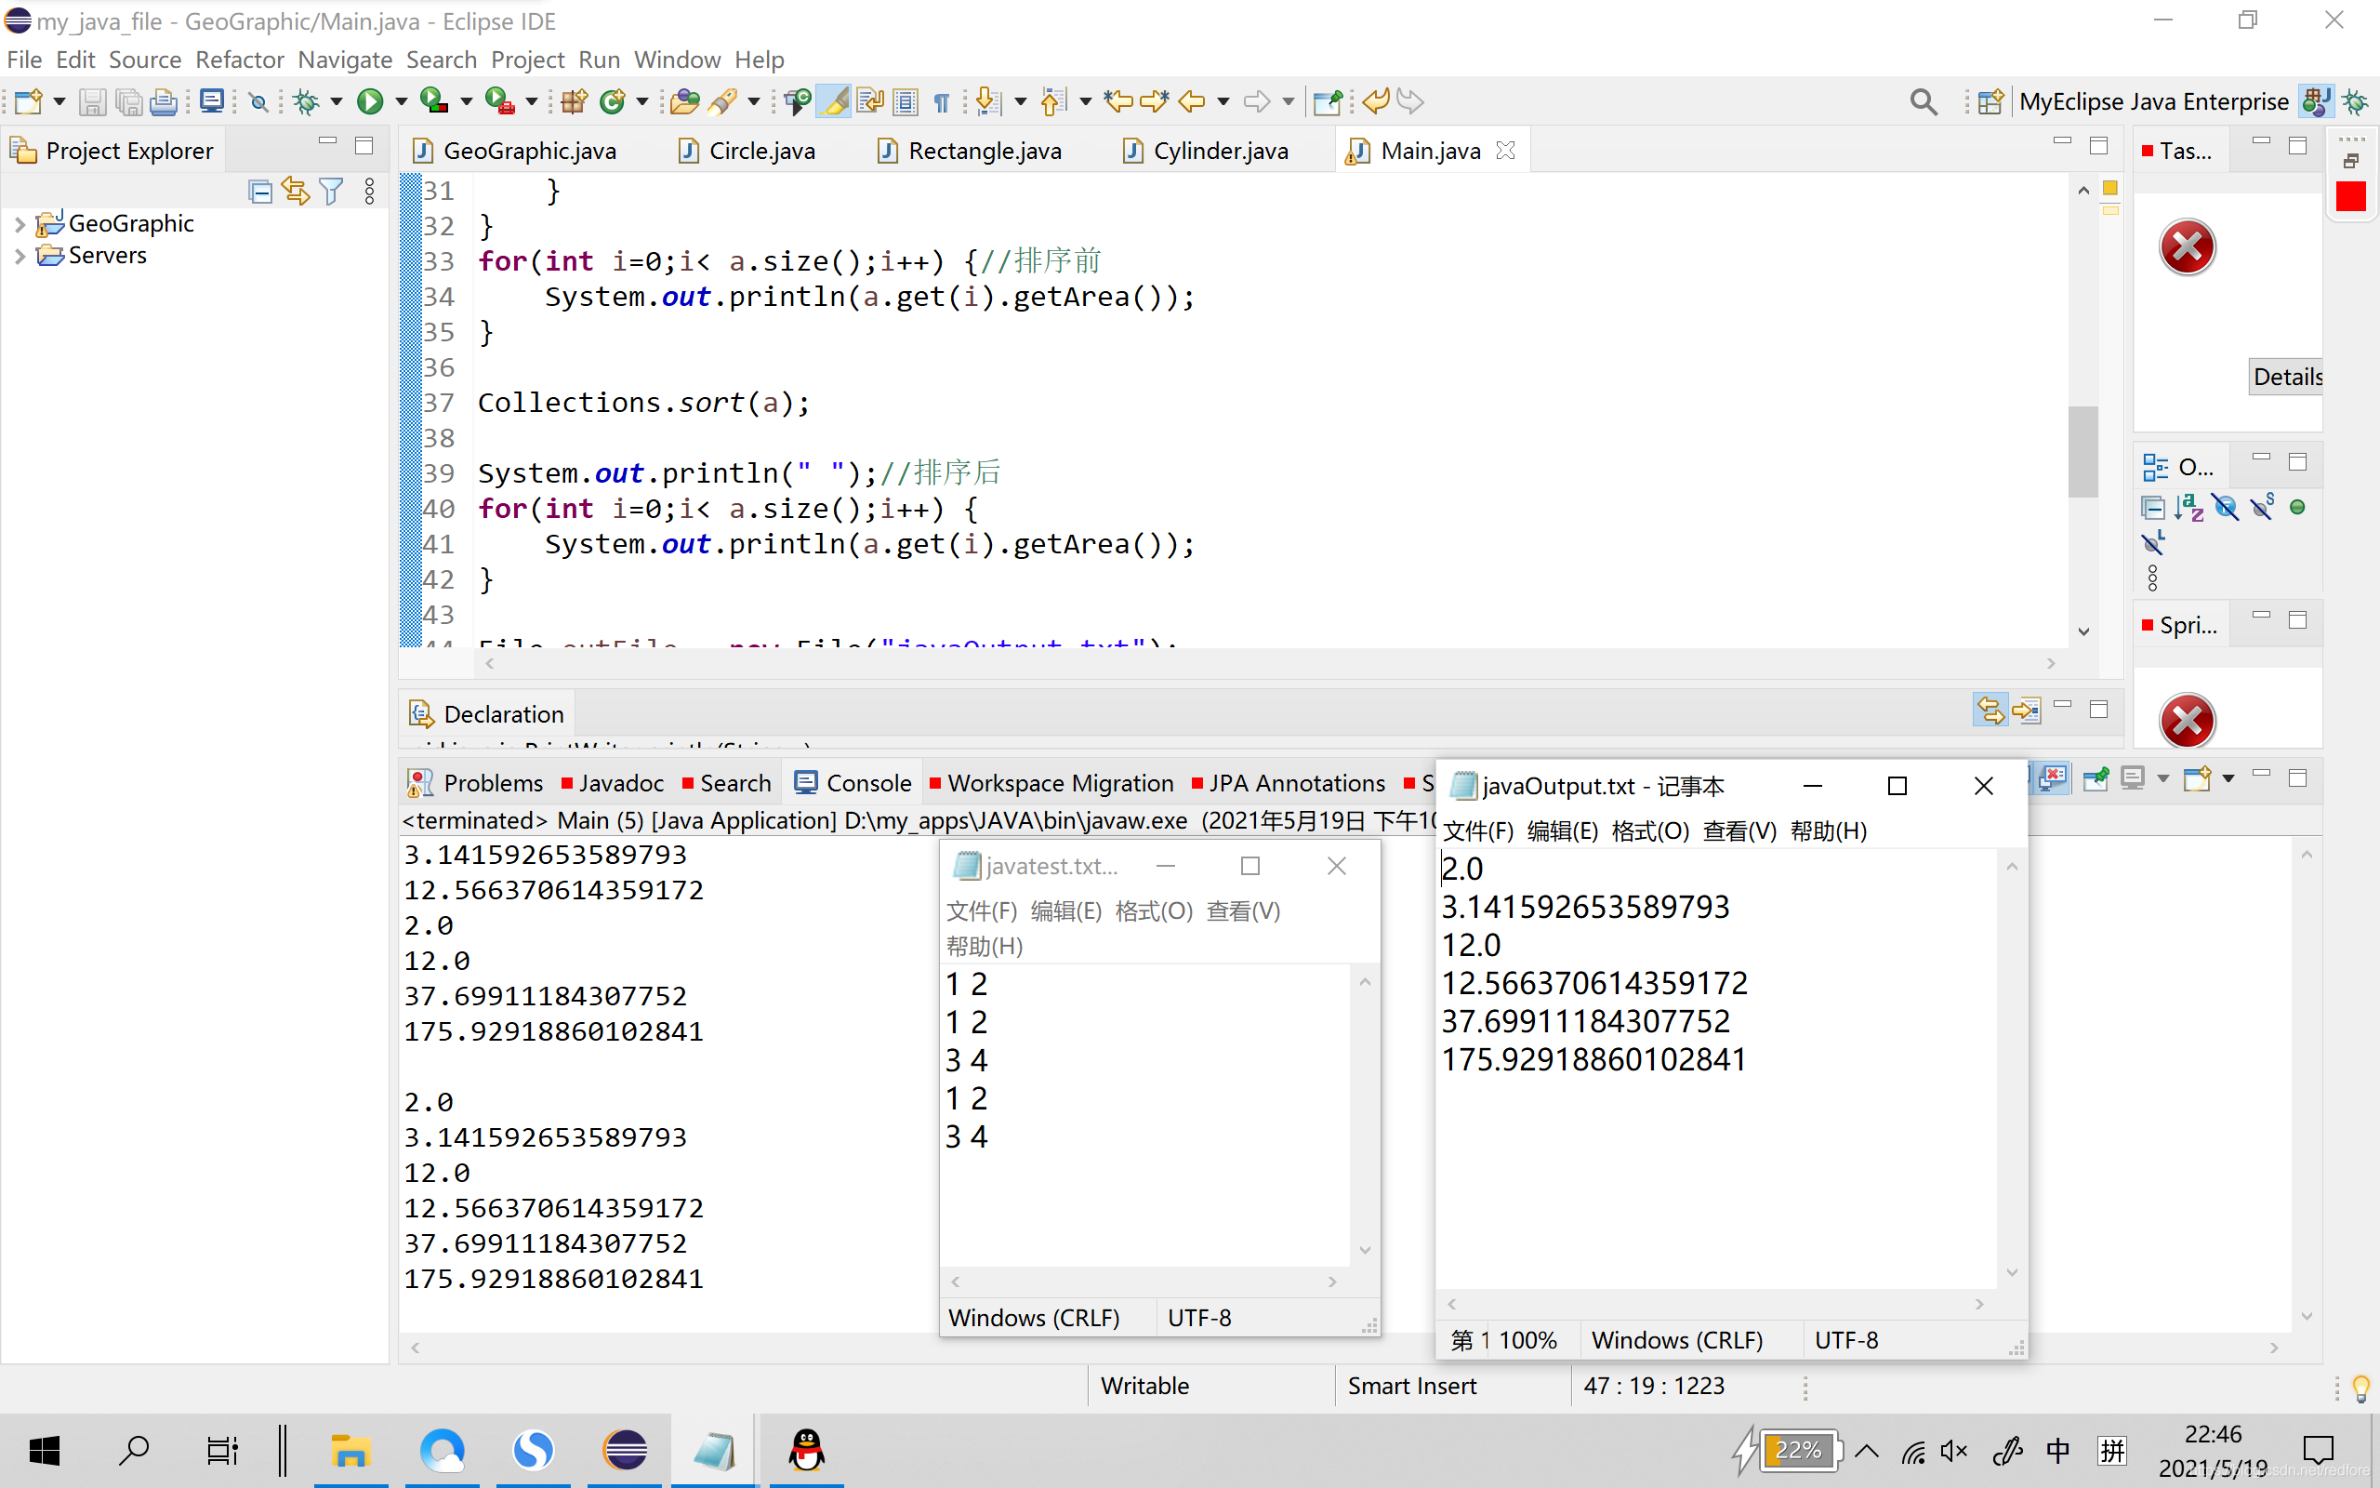Click the green Run button in toolbar
2380x1488 pixels.
[371, 101]
